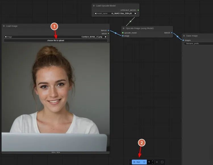Click the X cancel icon beside batch count

coord(157,162)
